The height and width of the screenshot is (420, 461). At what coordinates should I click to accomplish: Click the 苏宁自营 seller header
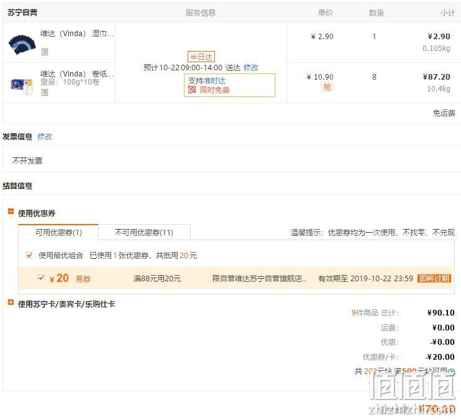pyautogui.click(x=22, y=12)
